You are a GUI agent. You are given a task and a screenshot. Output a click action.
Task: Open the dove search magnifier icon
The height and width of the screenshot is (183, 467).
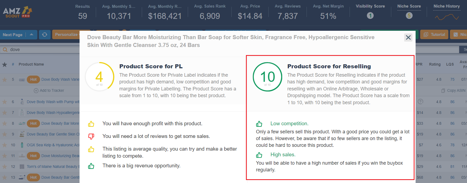pos(5,49)
